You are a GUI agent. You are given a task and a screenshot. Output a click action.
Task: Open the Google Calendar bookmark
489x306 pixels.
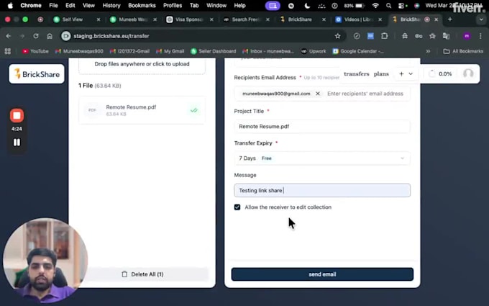(358, 51)
